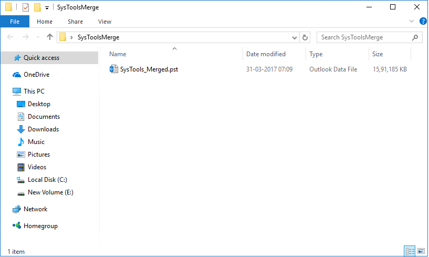Open the recent locations dropdown arrow

[x=38, y=37]
